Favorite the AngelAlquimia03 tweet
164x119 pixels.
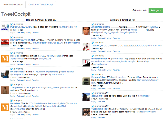click(116, 38)
